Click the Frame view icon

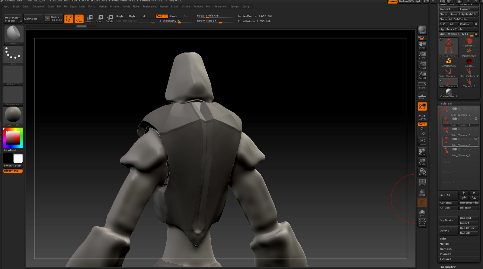pyautogui.click(x=422, y=142)
